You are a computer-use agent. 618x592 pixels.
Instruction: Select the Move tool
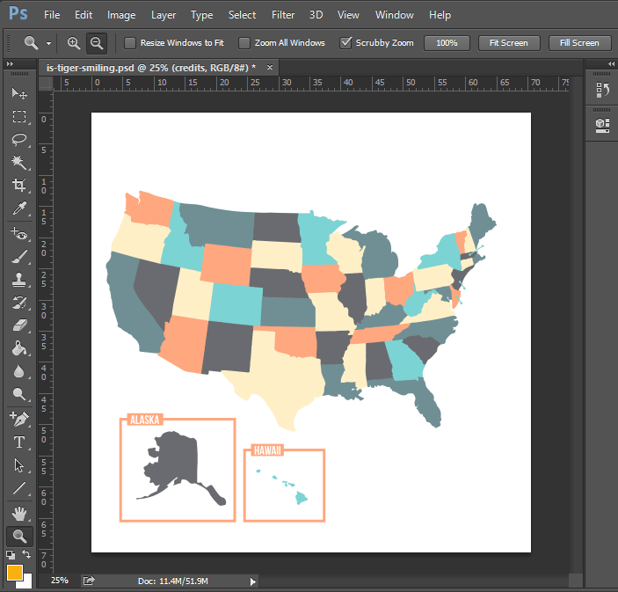18,93
